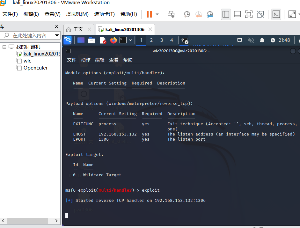Pause the virtual machine

[149, 14]
